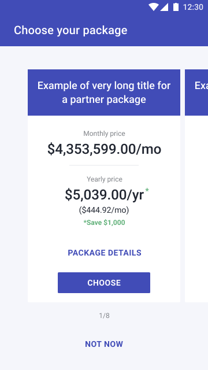Screen dimensions: 208x370
Task: Tap NOT NOW to skip
Action: coord(104,344)
